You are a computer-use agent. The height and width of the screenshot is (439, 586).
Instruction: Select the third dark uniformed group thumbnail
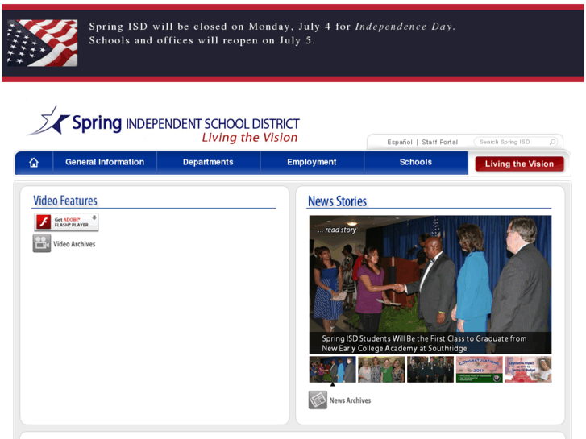[x=430, y=369]
